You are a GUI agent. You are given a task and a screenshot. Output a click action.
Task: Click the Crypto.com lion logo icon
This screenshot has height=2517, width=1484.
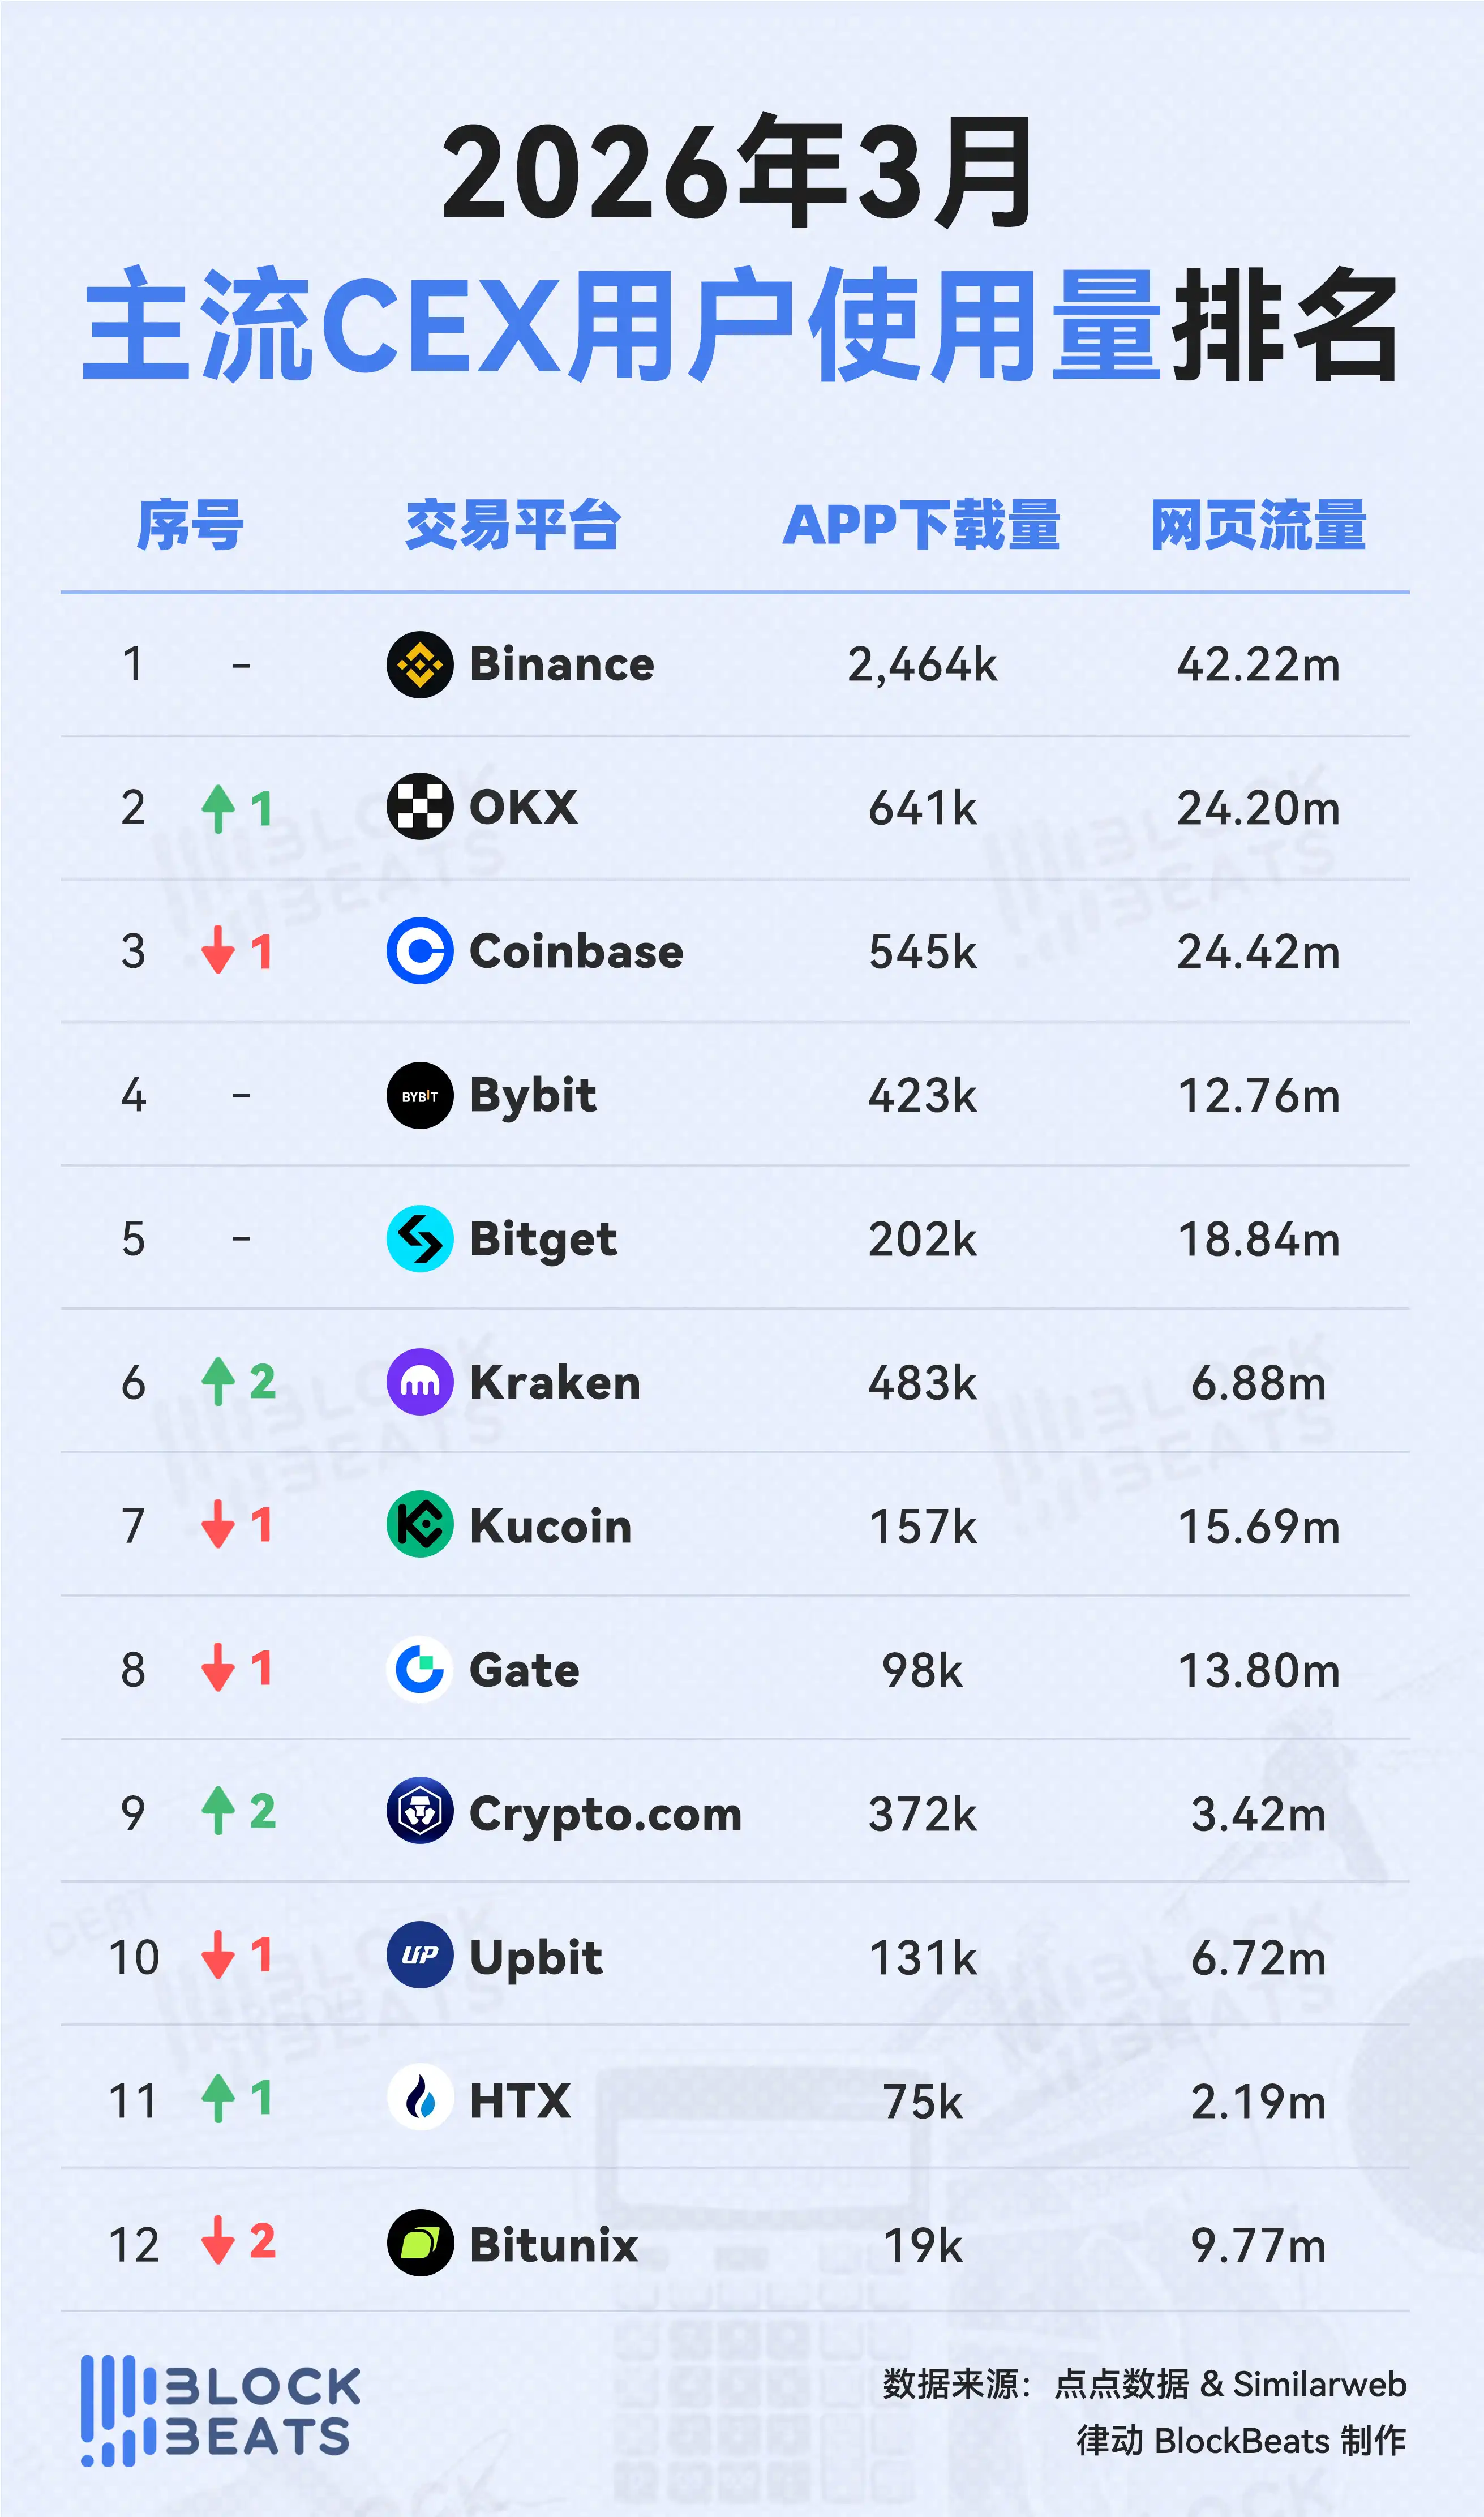420,1813
